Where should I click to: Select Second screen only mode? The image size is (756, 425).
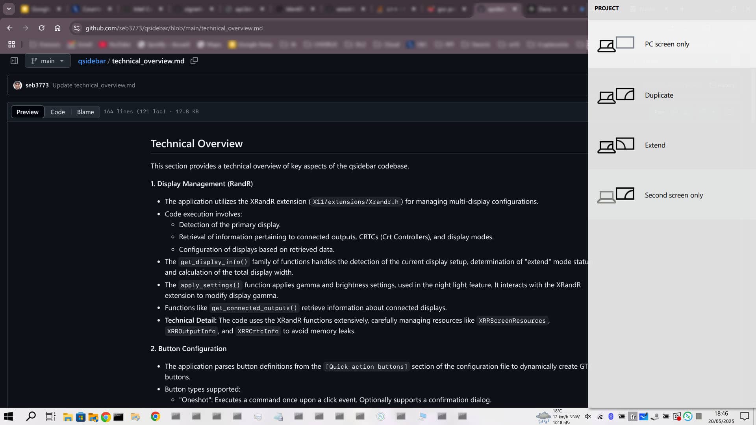coord(674,195)
